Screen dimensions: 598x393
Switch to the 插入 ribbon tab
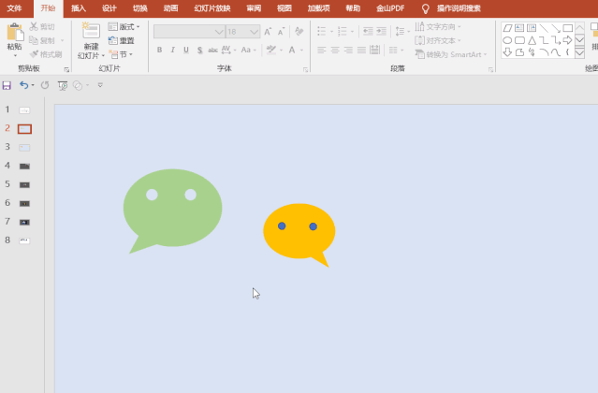79,8
